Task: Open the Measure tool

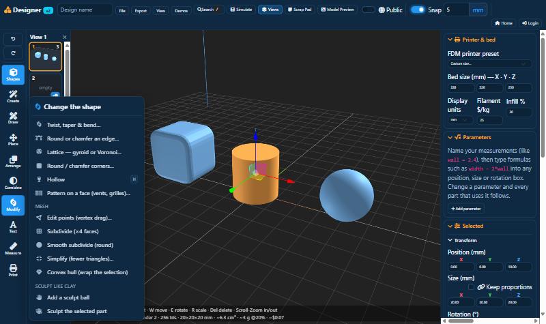Action: tap(13, 248)
